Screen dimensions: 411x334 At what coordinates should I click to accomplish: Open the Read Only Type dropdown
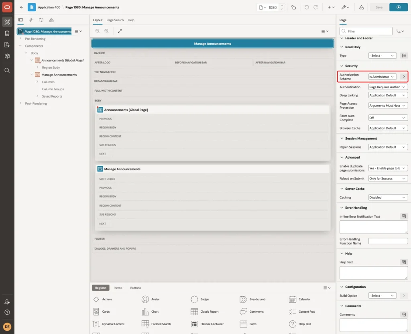pos(383,55)
